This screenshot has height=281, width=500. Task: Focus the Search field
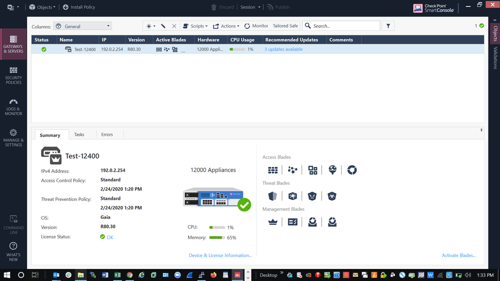[341, 26]
